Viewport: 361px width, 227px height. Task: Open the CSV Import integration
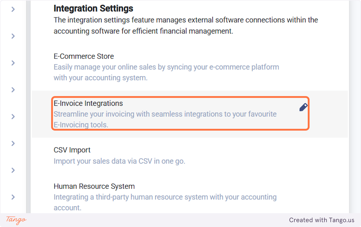pos(72,150)
